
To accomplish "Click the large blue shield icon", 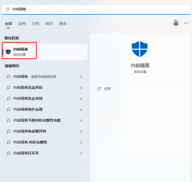I will pyautogui.click(x=139, y=49).
